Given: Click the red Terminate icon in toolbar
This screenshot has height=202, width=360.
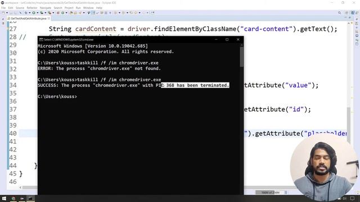Looking at the screenshot, I should pyautogui.click(x=58, y=13).
